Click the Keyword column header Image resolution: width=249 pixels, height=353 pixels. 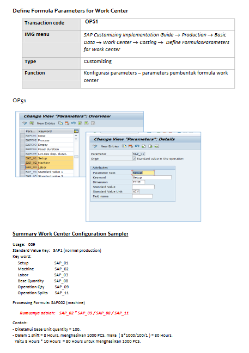click(56, 131)
